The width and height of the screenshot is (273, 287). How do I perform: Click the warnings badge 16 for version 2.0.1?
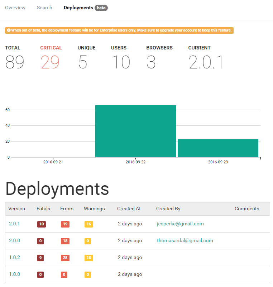pos(89,224)
